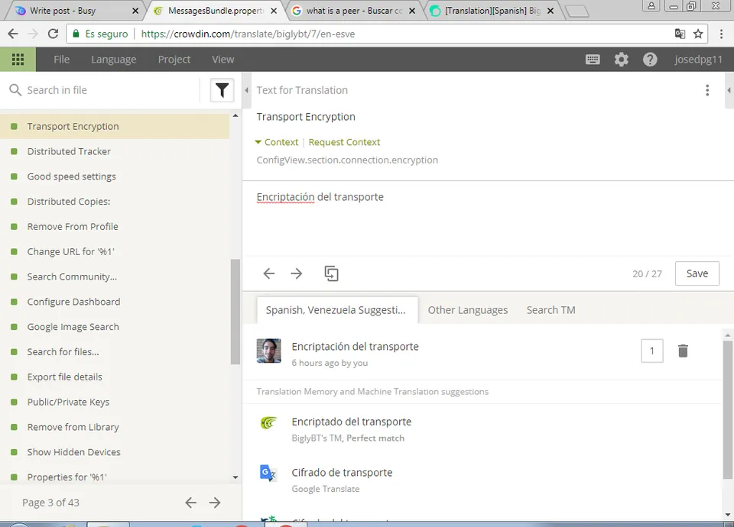Close the MessagesBundle.properties browser tab
Image resolution: width=734 pixels, height=527 pixels.
click(x=274, y=10)
